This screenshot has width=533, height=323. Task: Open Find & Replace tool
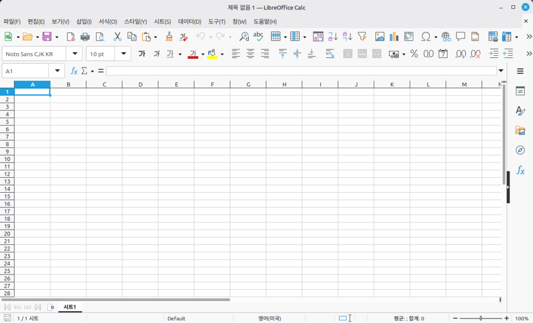pyautogui.click(x=244, y=37)
